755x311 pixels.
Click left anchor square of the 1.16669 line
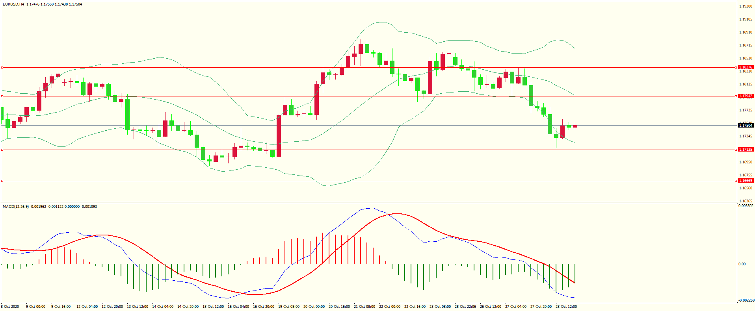click(2, 181)
